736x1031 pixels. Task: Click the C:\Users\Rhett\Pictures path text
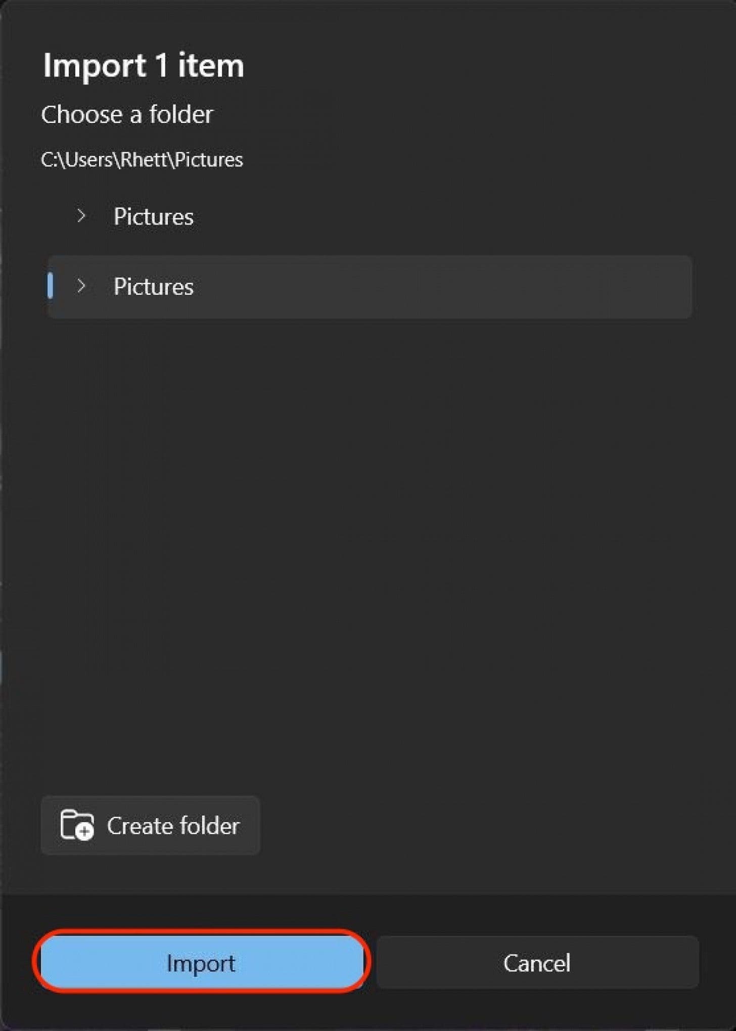[x=142, y=160]
